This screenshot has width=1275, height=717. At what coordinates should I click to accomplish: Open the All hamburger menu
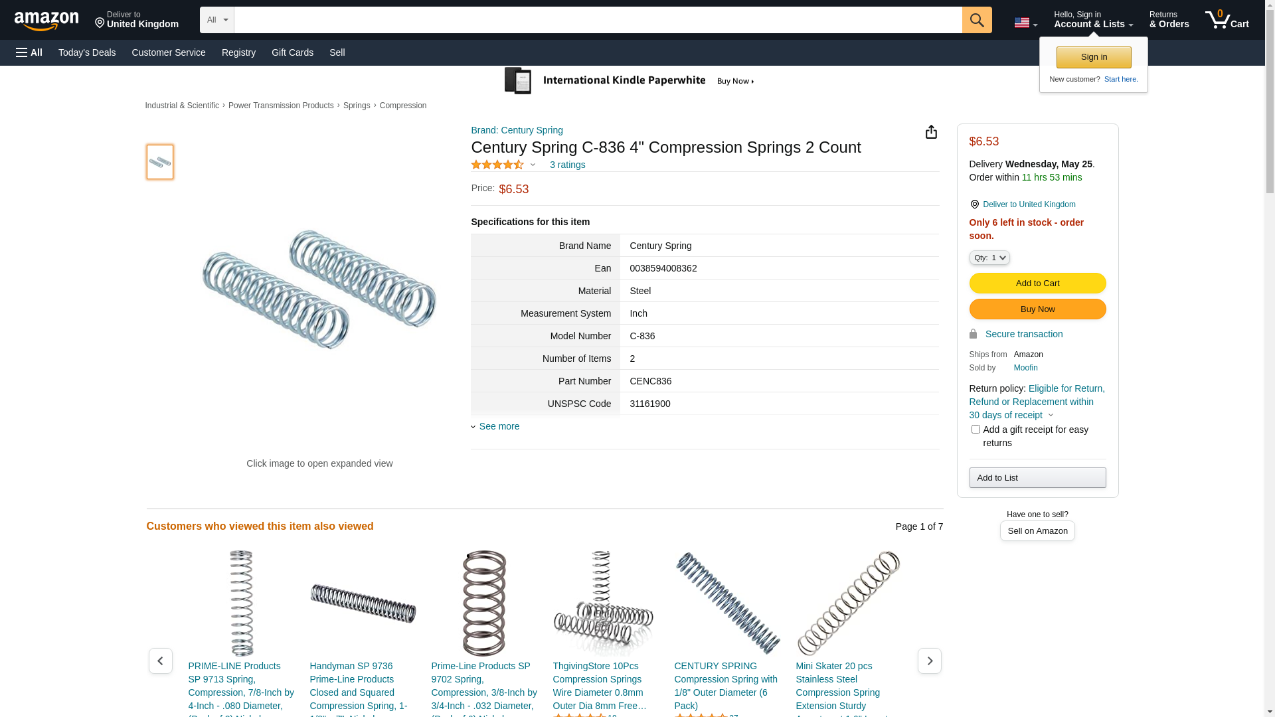[29, 52]
